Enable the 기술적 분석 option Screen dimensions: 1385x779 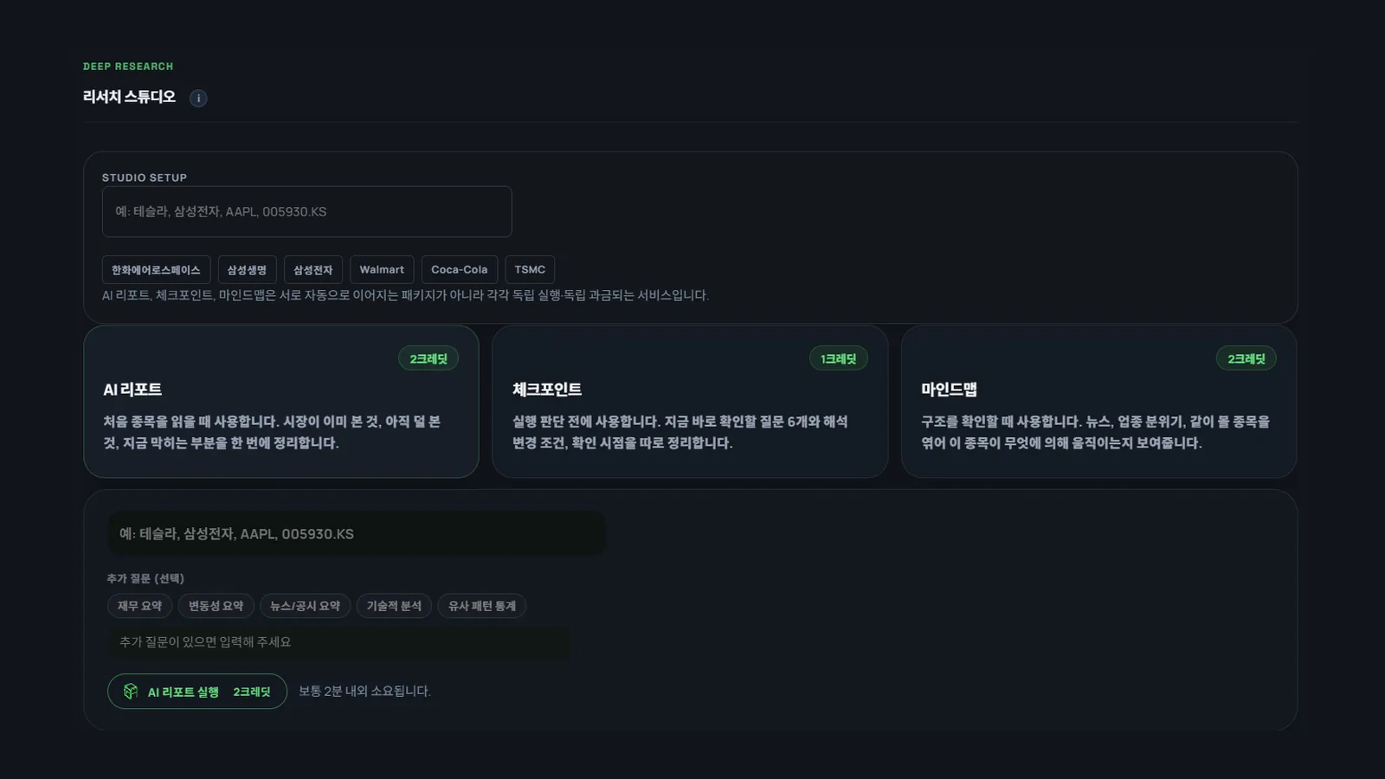pos(394,606)
